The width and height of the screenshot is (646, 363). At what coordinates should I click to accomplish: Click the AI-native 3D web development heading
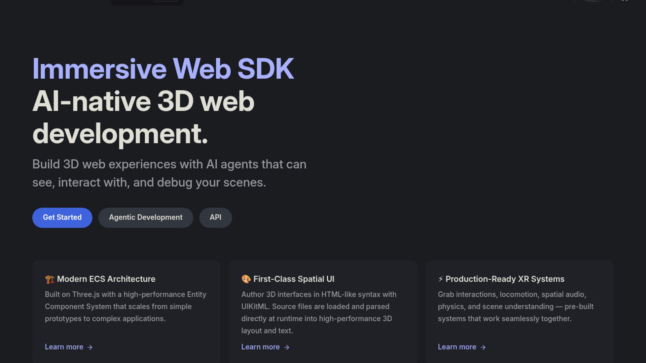pyautogui.click(x=143, y=118)
